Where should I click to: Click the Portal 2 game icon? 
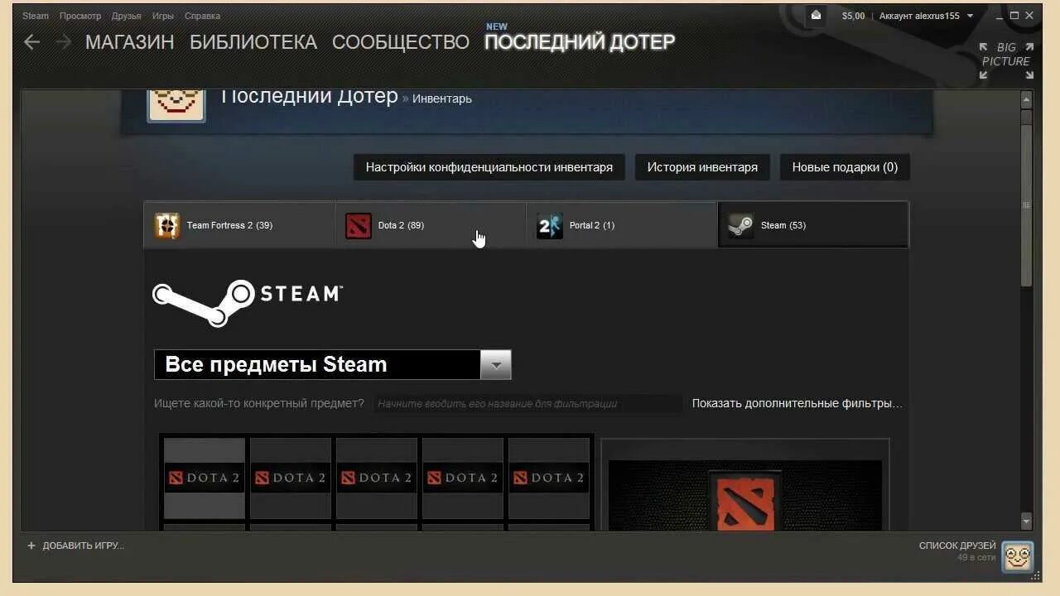[550, 225]
